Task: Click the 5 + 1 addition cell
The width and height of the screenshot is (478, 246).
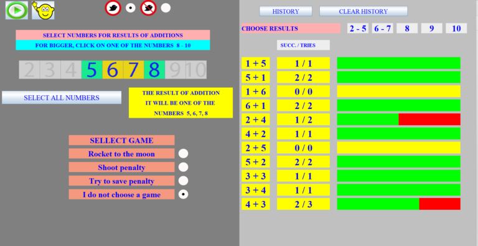Action: [256, 77]
